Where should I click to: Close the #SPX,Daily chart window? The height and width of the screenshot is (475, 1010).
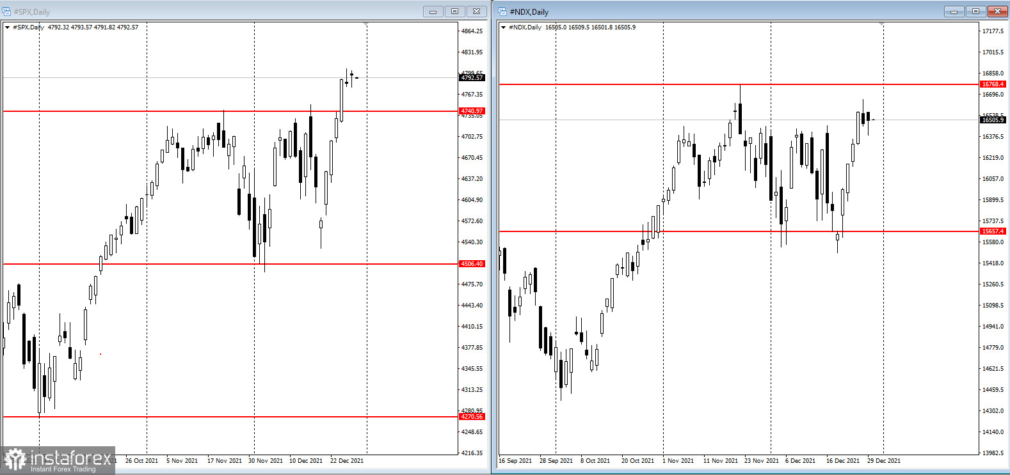(x=477, y=12)
